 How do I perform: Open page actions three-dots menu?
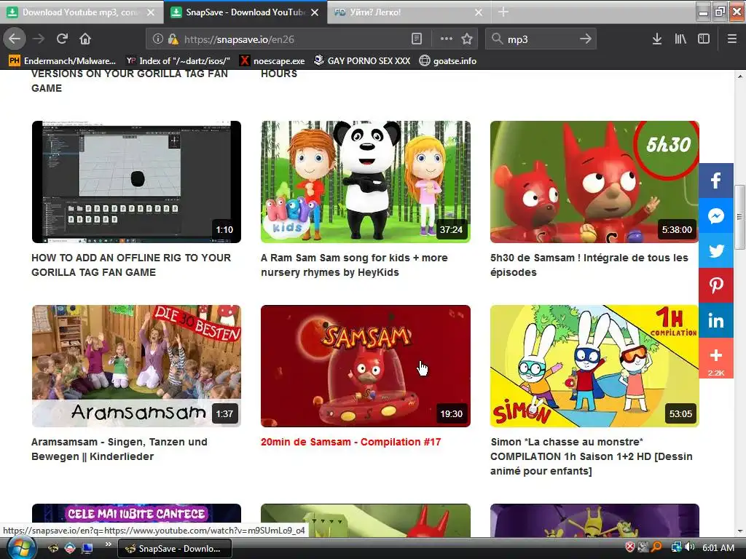[x=447, y=39]
